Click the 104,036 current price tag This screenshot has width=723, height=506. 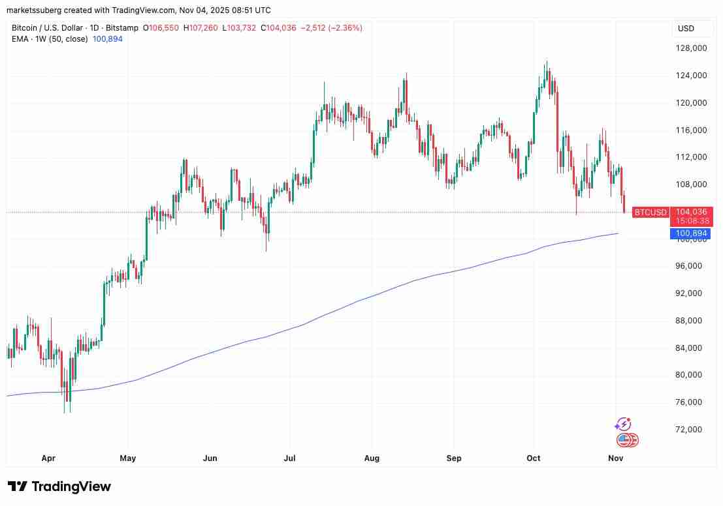coord(691,211)
